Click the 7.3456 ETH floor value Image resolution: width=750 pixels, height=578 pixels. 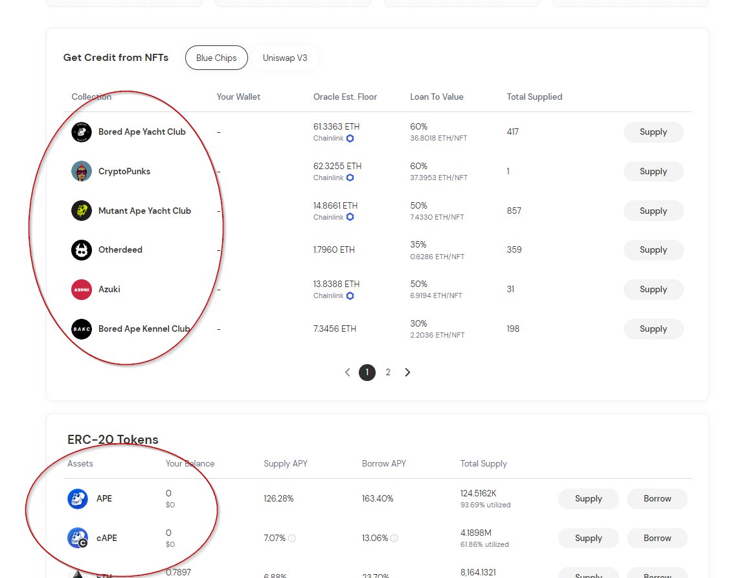coord(334,329)
